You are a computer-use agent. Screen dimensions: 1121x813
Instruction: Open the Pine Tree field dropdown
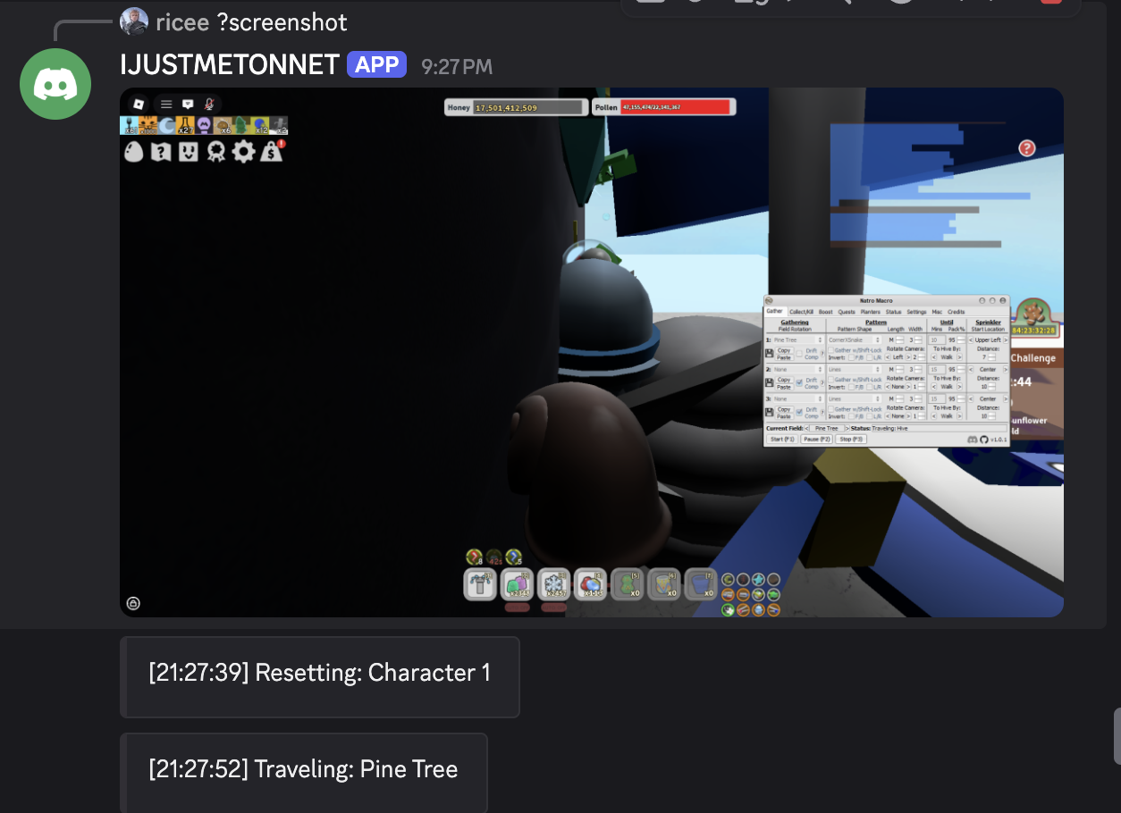coord(797,339)
